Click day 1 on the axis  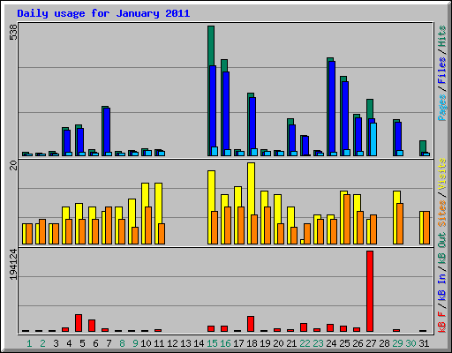(29, 343)
